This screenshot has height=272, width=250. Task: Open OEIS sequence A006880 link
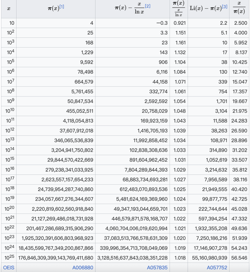click(x=83, y=267)
